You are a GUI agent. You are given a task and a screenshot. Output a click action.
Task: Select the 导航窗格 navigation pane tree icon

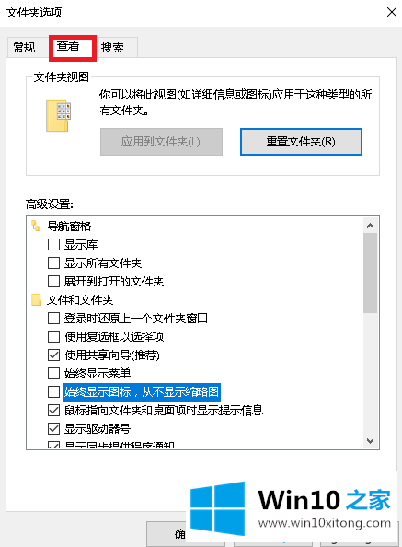pos(36,226)
